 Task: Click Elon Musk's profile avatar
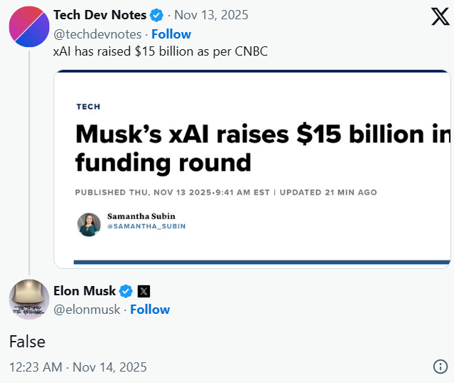tap(29, 300)
